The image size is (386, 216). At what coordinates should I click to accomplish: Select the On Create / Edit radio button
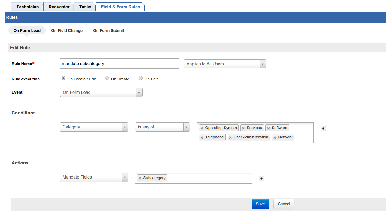click(63, 78)
